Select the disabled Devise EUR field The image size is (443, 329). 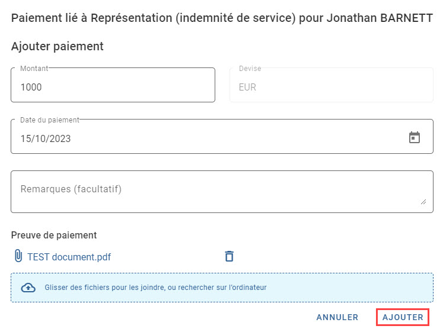coord(332,85)
